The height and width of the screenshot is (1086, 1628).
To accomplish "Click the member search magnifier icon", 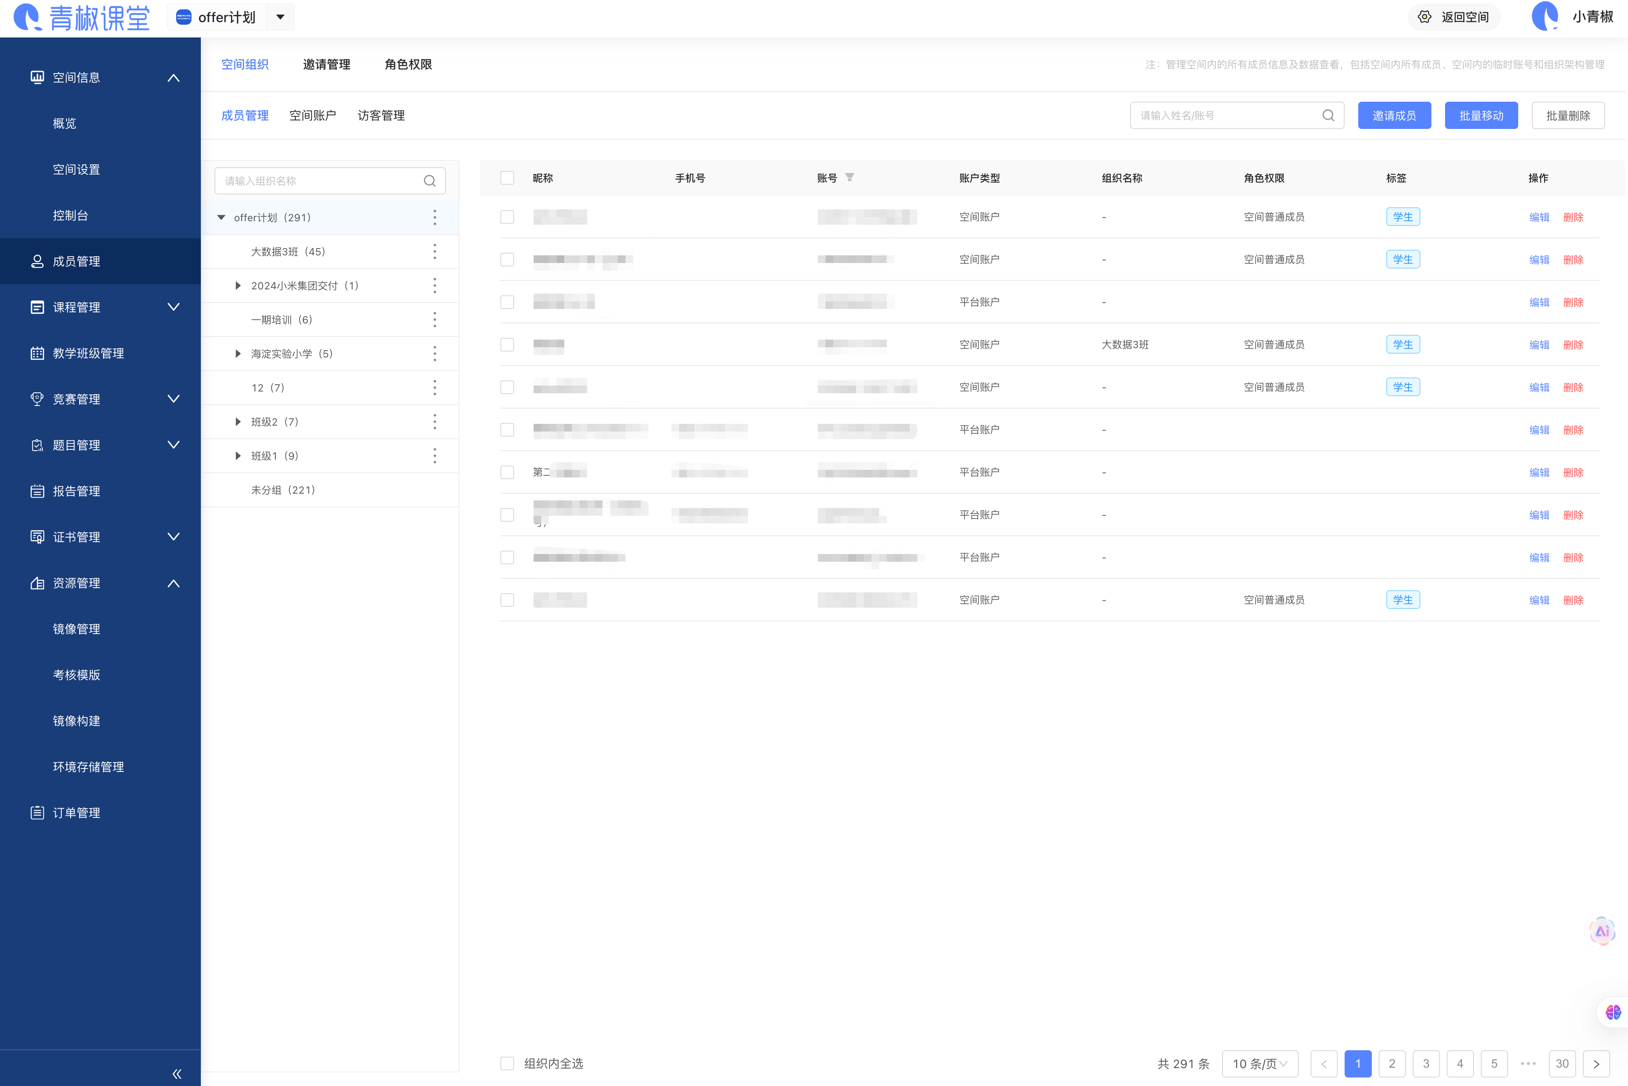I will point(1328,116).
